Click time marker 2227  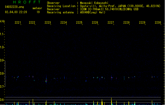[111, 23]
